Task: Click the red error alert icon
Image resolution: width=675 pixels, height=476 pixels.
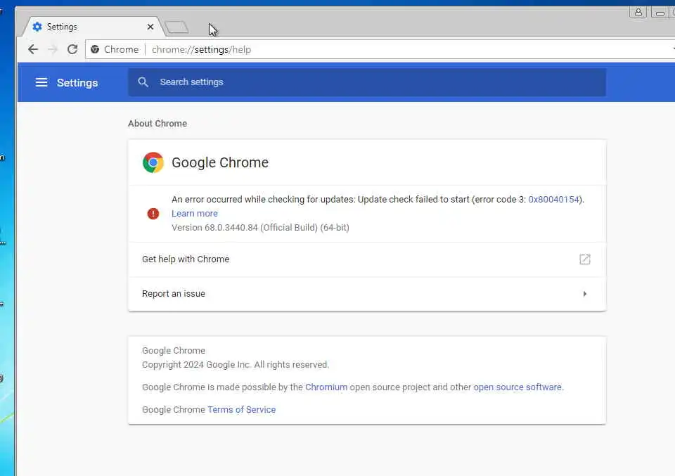Action: coord(153,214)
